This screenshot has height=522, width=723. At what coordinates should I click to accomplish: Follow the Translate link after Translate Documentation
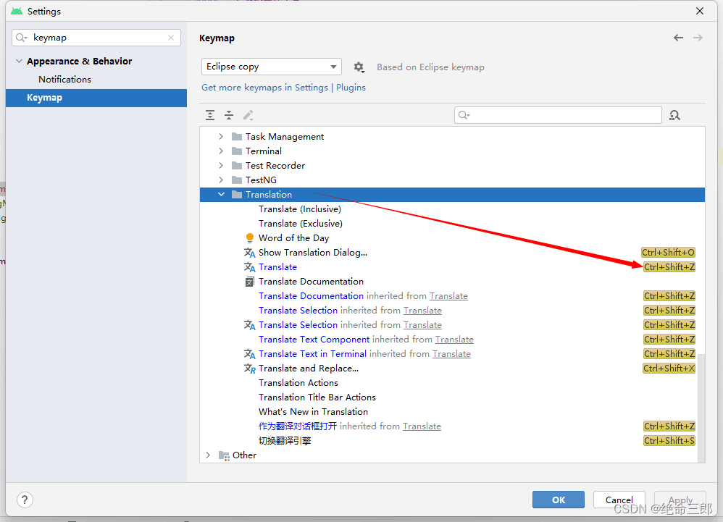(448, 296)
